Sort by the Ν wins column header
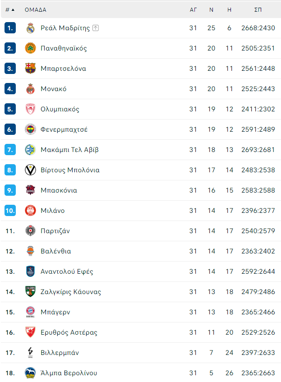Screen dimensions: 281x382 (211, 10)
